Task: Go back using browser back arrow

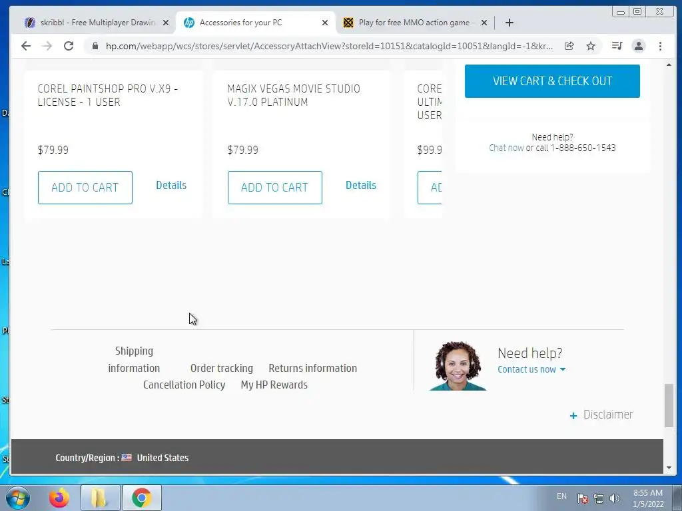Action: (26, 46)
